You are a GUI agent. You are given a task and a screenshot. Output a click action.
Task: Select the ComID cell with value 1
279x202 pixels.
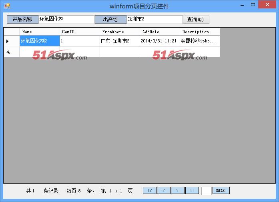pos(80,41)
